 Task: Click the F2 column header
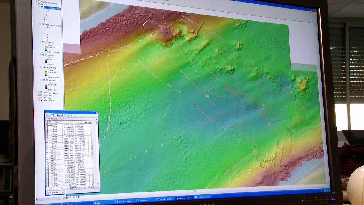(78, 122)
